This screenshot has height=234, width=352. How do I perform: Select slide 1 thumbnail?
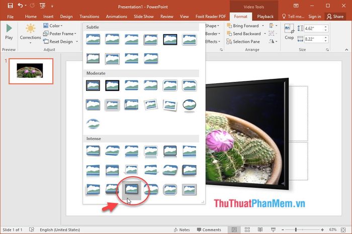31,71
